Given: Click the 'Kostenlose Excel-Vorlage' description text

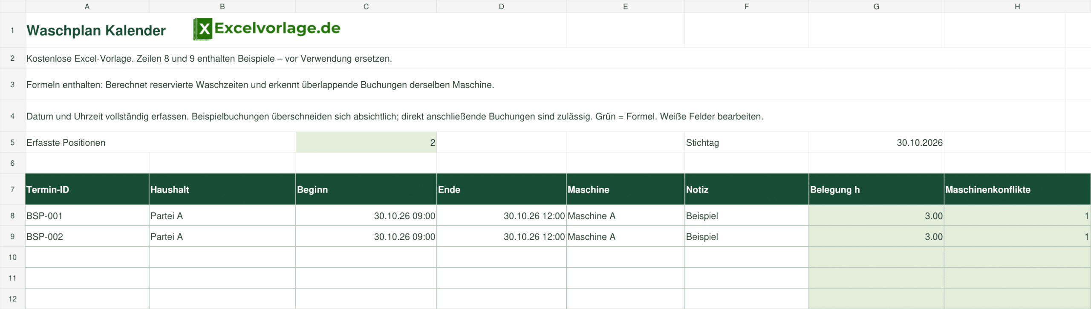Looking at the screenshot, I should click(x=209, y=59).
